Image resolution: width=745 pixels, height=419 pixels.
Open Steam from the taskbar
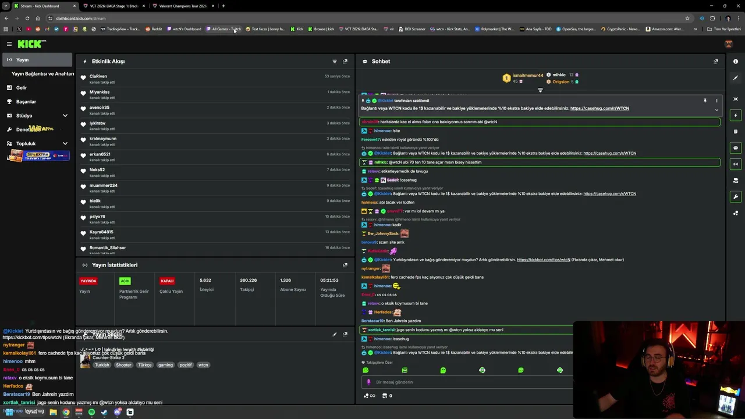pos(104,412)
